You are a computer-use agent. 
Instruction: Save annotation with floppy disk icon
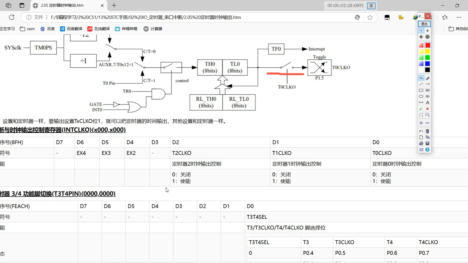coord(428,143)
